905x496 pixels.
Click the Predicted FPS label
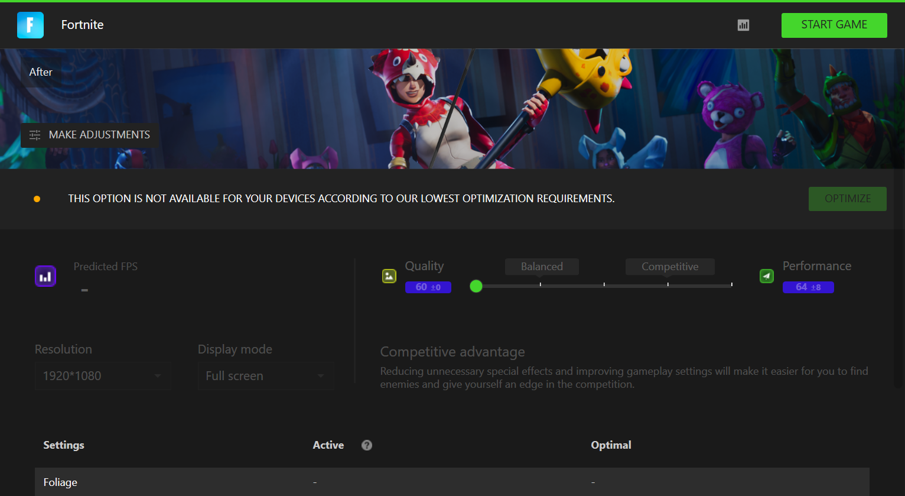coord(106,267)
